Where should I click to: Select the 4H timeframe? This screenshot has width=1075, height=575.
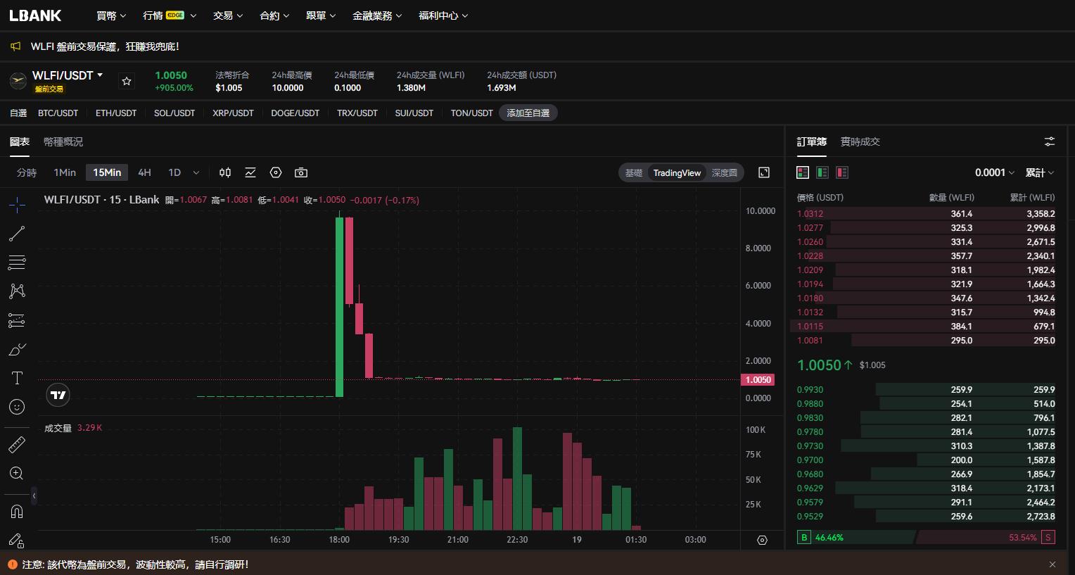point(144,172)
